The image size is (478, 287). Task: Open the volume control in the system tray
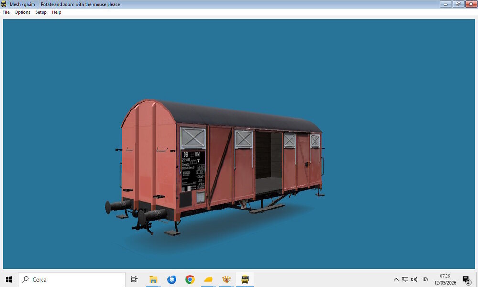414,279
